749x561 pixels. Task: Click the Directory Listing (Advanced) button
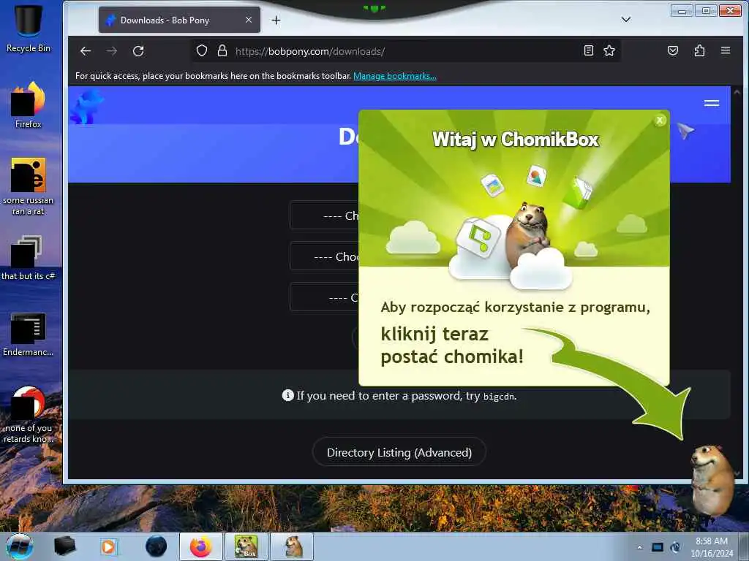[x=399, y=452]
